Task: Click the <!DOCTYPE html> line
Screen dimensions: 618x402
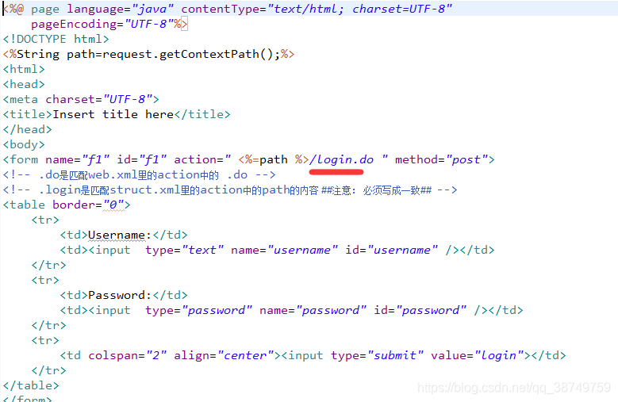Action: 56,39
